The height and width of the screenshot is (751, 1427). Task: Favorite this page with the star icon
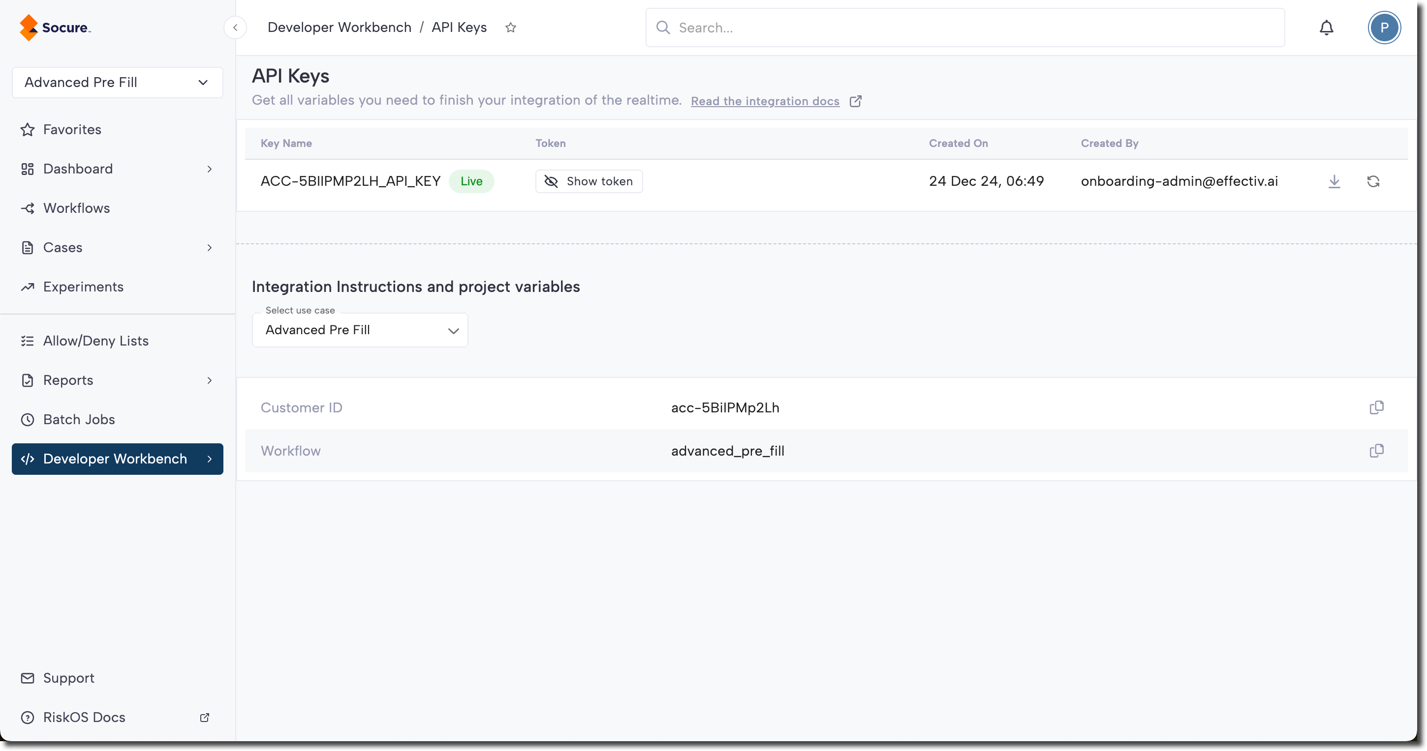click(510, 28)
